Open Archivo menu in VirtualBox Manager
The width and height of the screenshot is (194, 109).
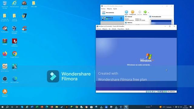pos(103,9)
